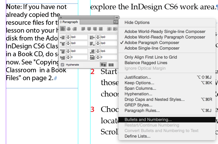
Task: Apply Align Center paragraph alignment
Action: pyautogui.click(x=69, y=29)
